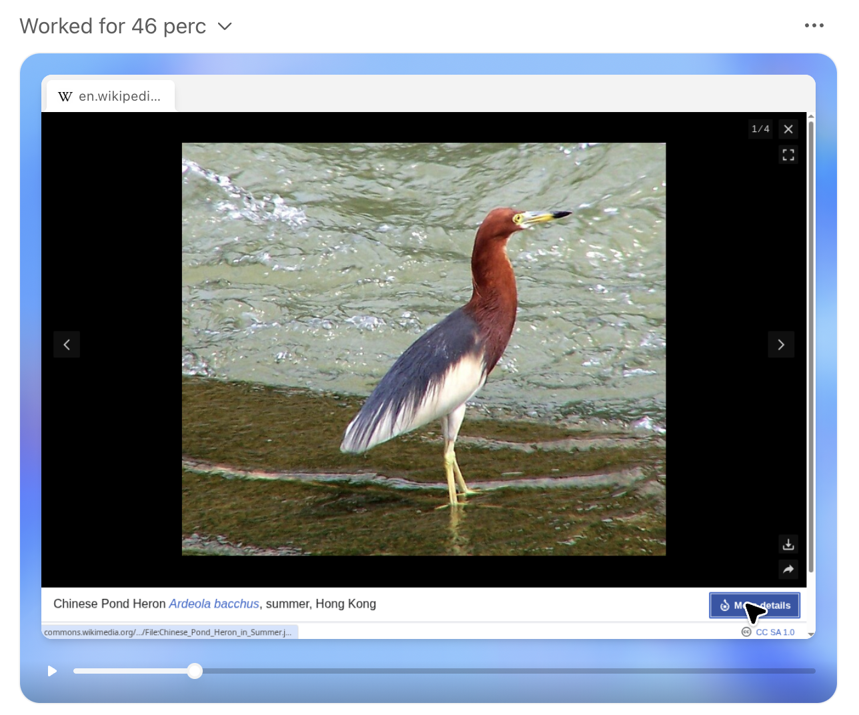Enter fullscreen mode for the image
The width and height of the screenshot is (859, 715).
(x=788, y=155)
